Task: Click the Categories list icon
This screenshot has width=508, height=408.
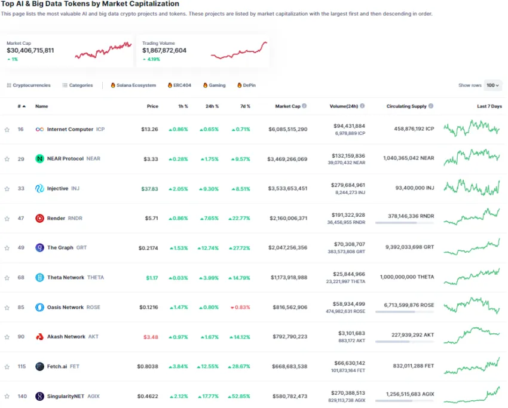Action: click(x=65, y=85)
